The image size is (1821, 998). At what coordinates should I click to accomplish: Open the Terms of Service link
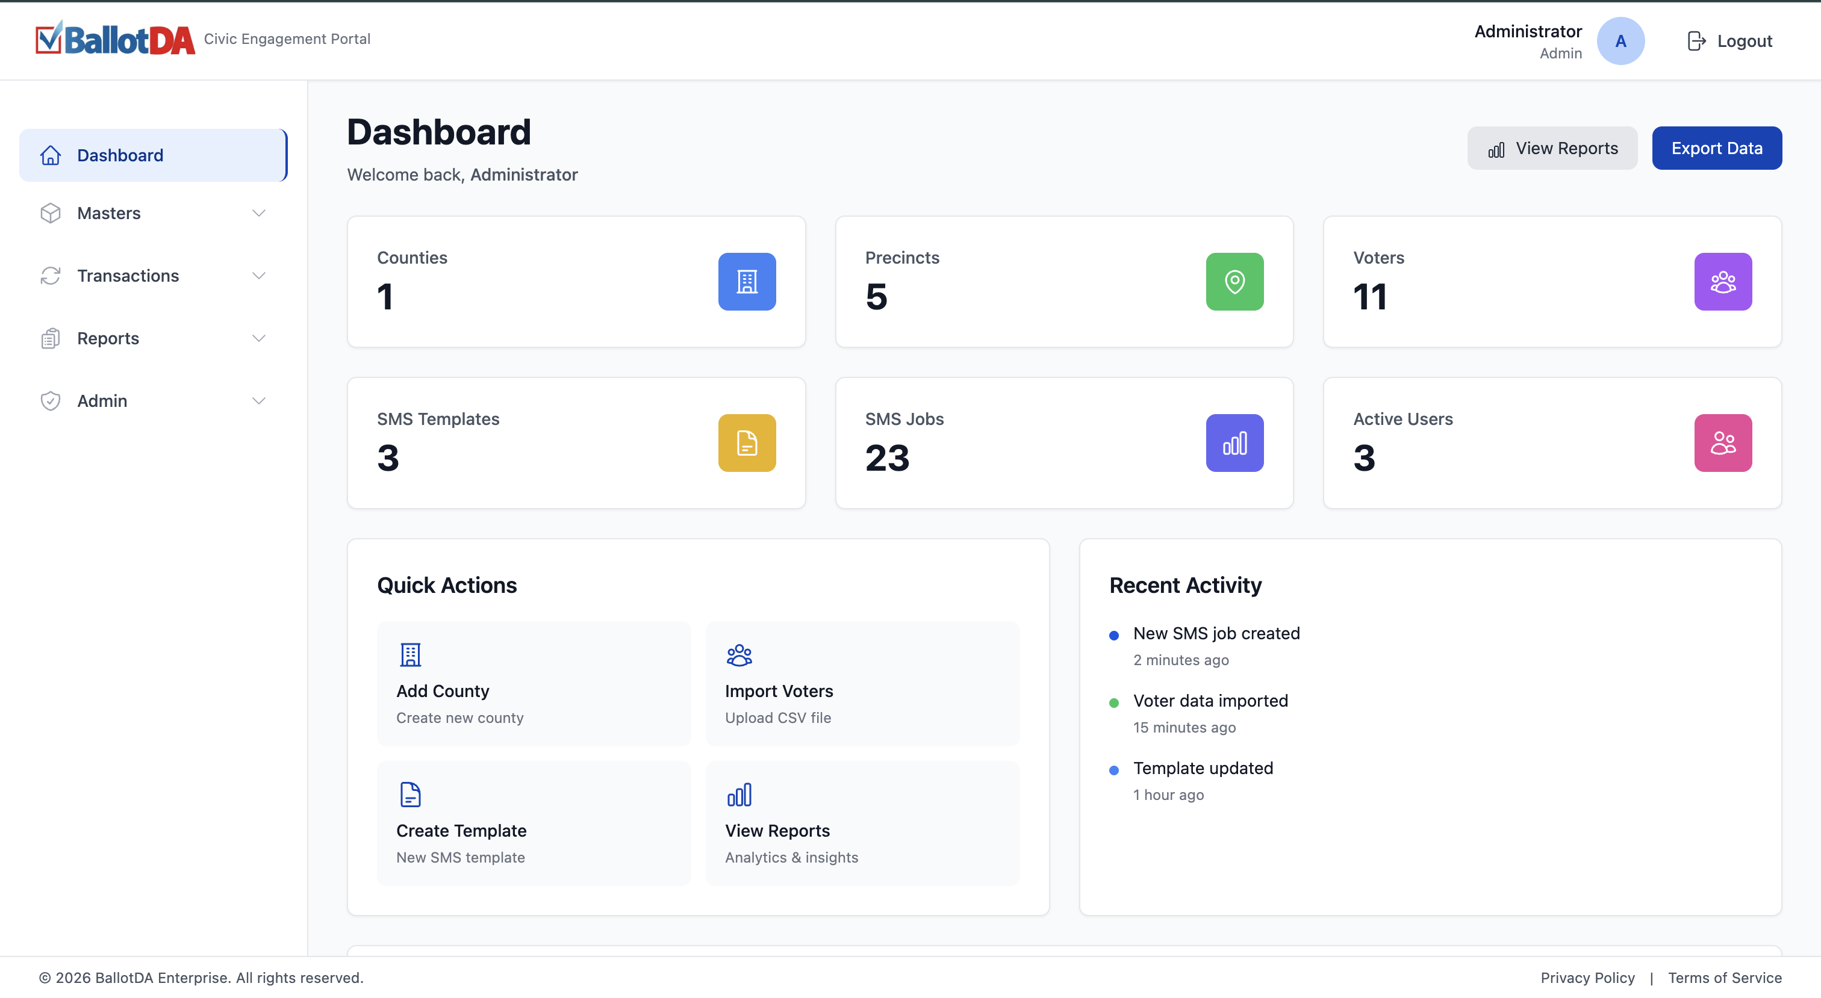click(x=1724, y=978)
